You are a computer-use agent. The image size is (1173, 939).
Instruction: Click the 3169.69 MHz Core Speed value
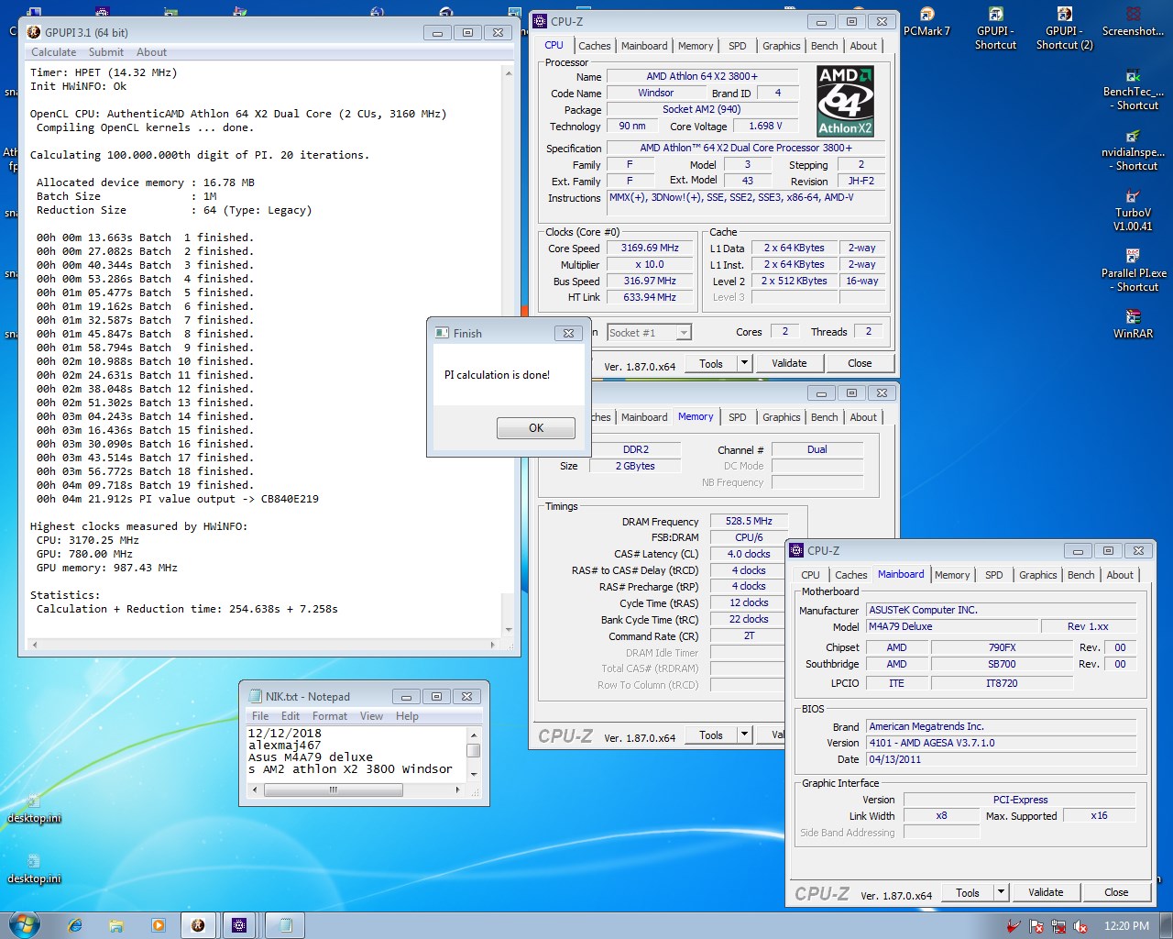(x=650, y=248)
